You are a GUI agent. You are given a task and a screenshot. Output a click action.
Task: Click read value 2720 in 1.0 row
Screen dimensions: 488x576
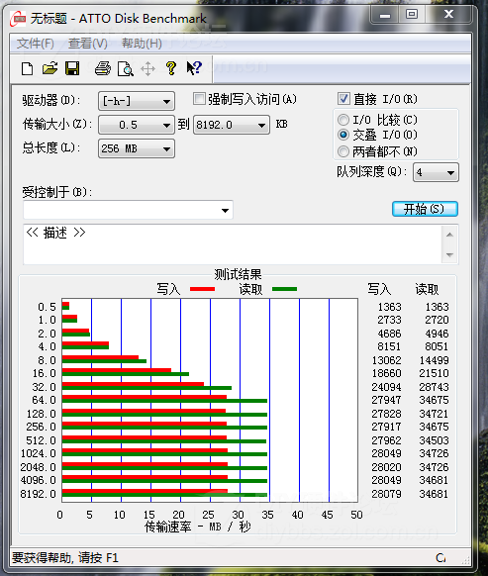[437, 320]
